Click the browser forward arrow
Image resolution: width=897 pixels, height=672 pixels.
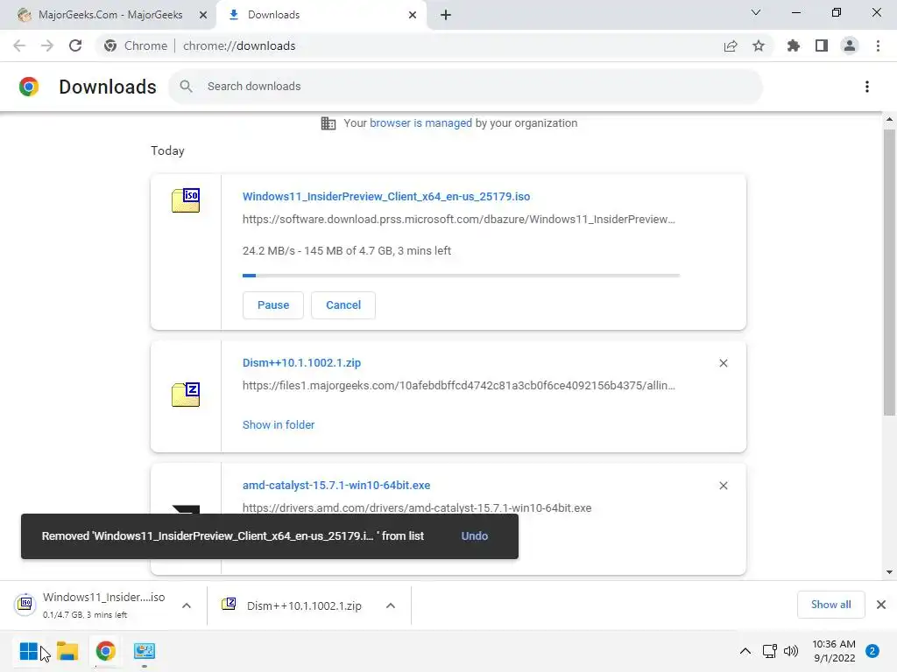coord(47,45)
